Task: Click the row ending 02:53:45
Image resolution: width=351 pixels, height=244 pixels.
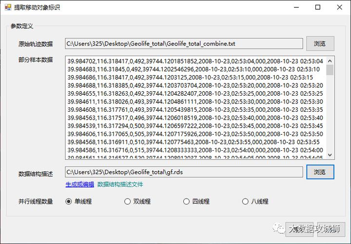Action: point(195,126)
